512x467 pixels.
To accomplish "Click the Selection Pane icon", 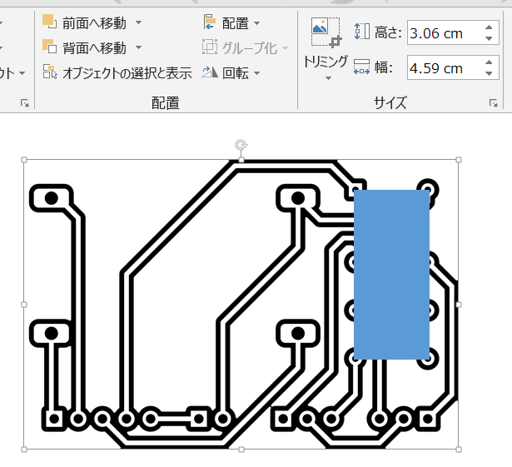I will pos(50,72).
